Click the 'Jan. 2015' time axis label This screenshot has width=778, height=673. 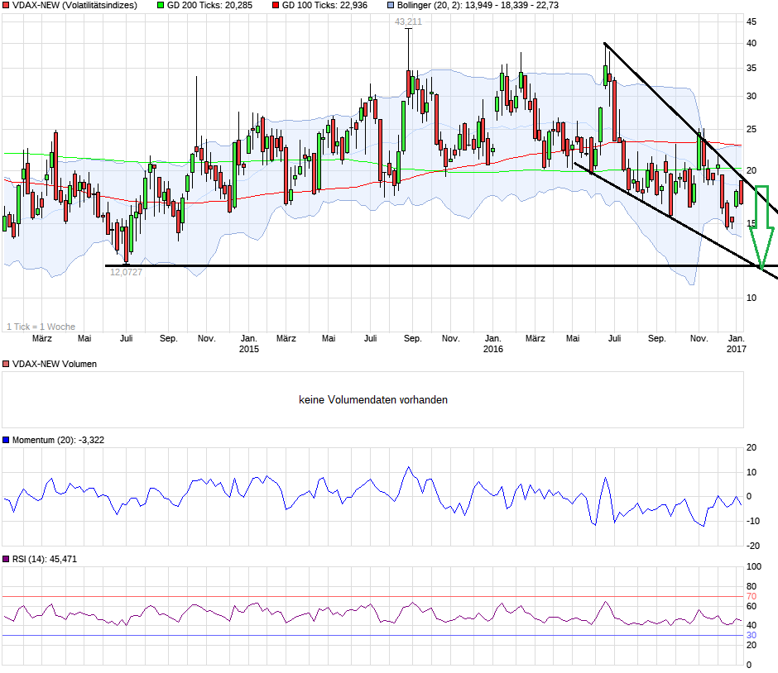[x=248, y=343]
